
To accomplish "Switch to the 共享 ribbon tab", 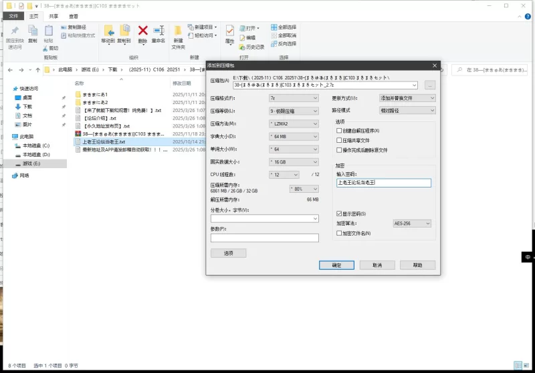I will (53, 15).
